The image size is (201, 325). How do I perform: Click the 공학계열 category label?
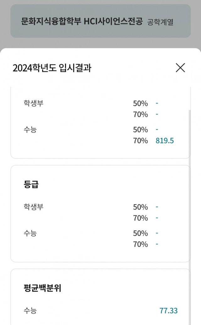tap(160, 22)
